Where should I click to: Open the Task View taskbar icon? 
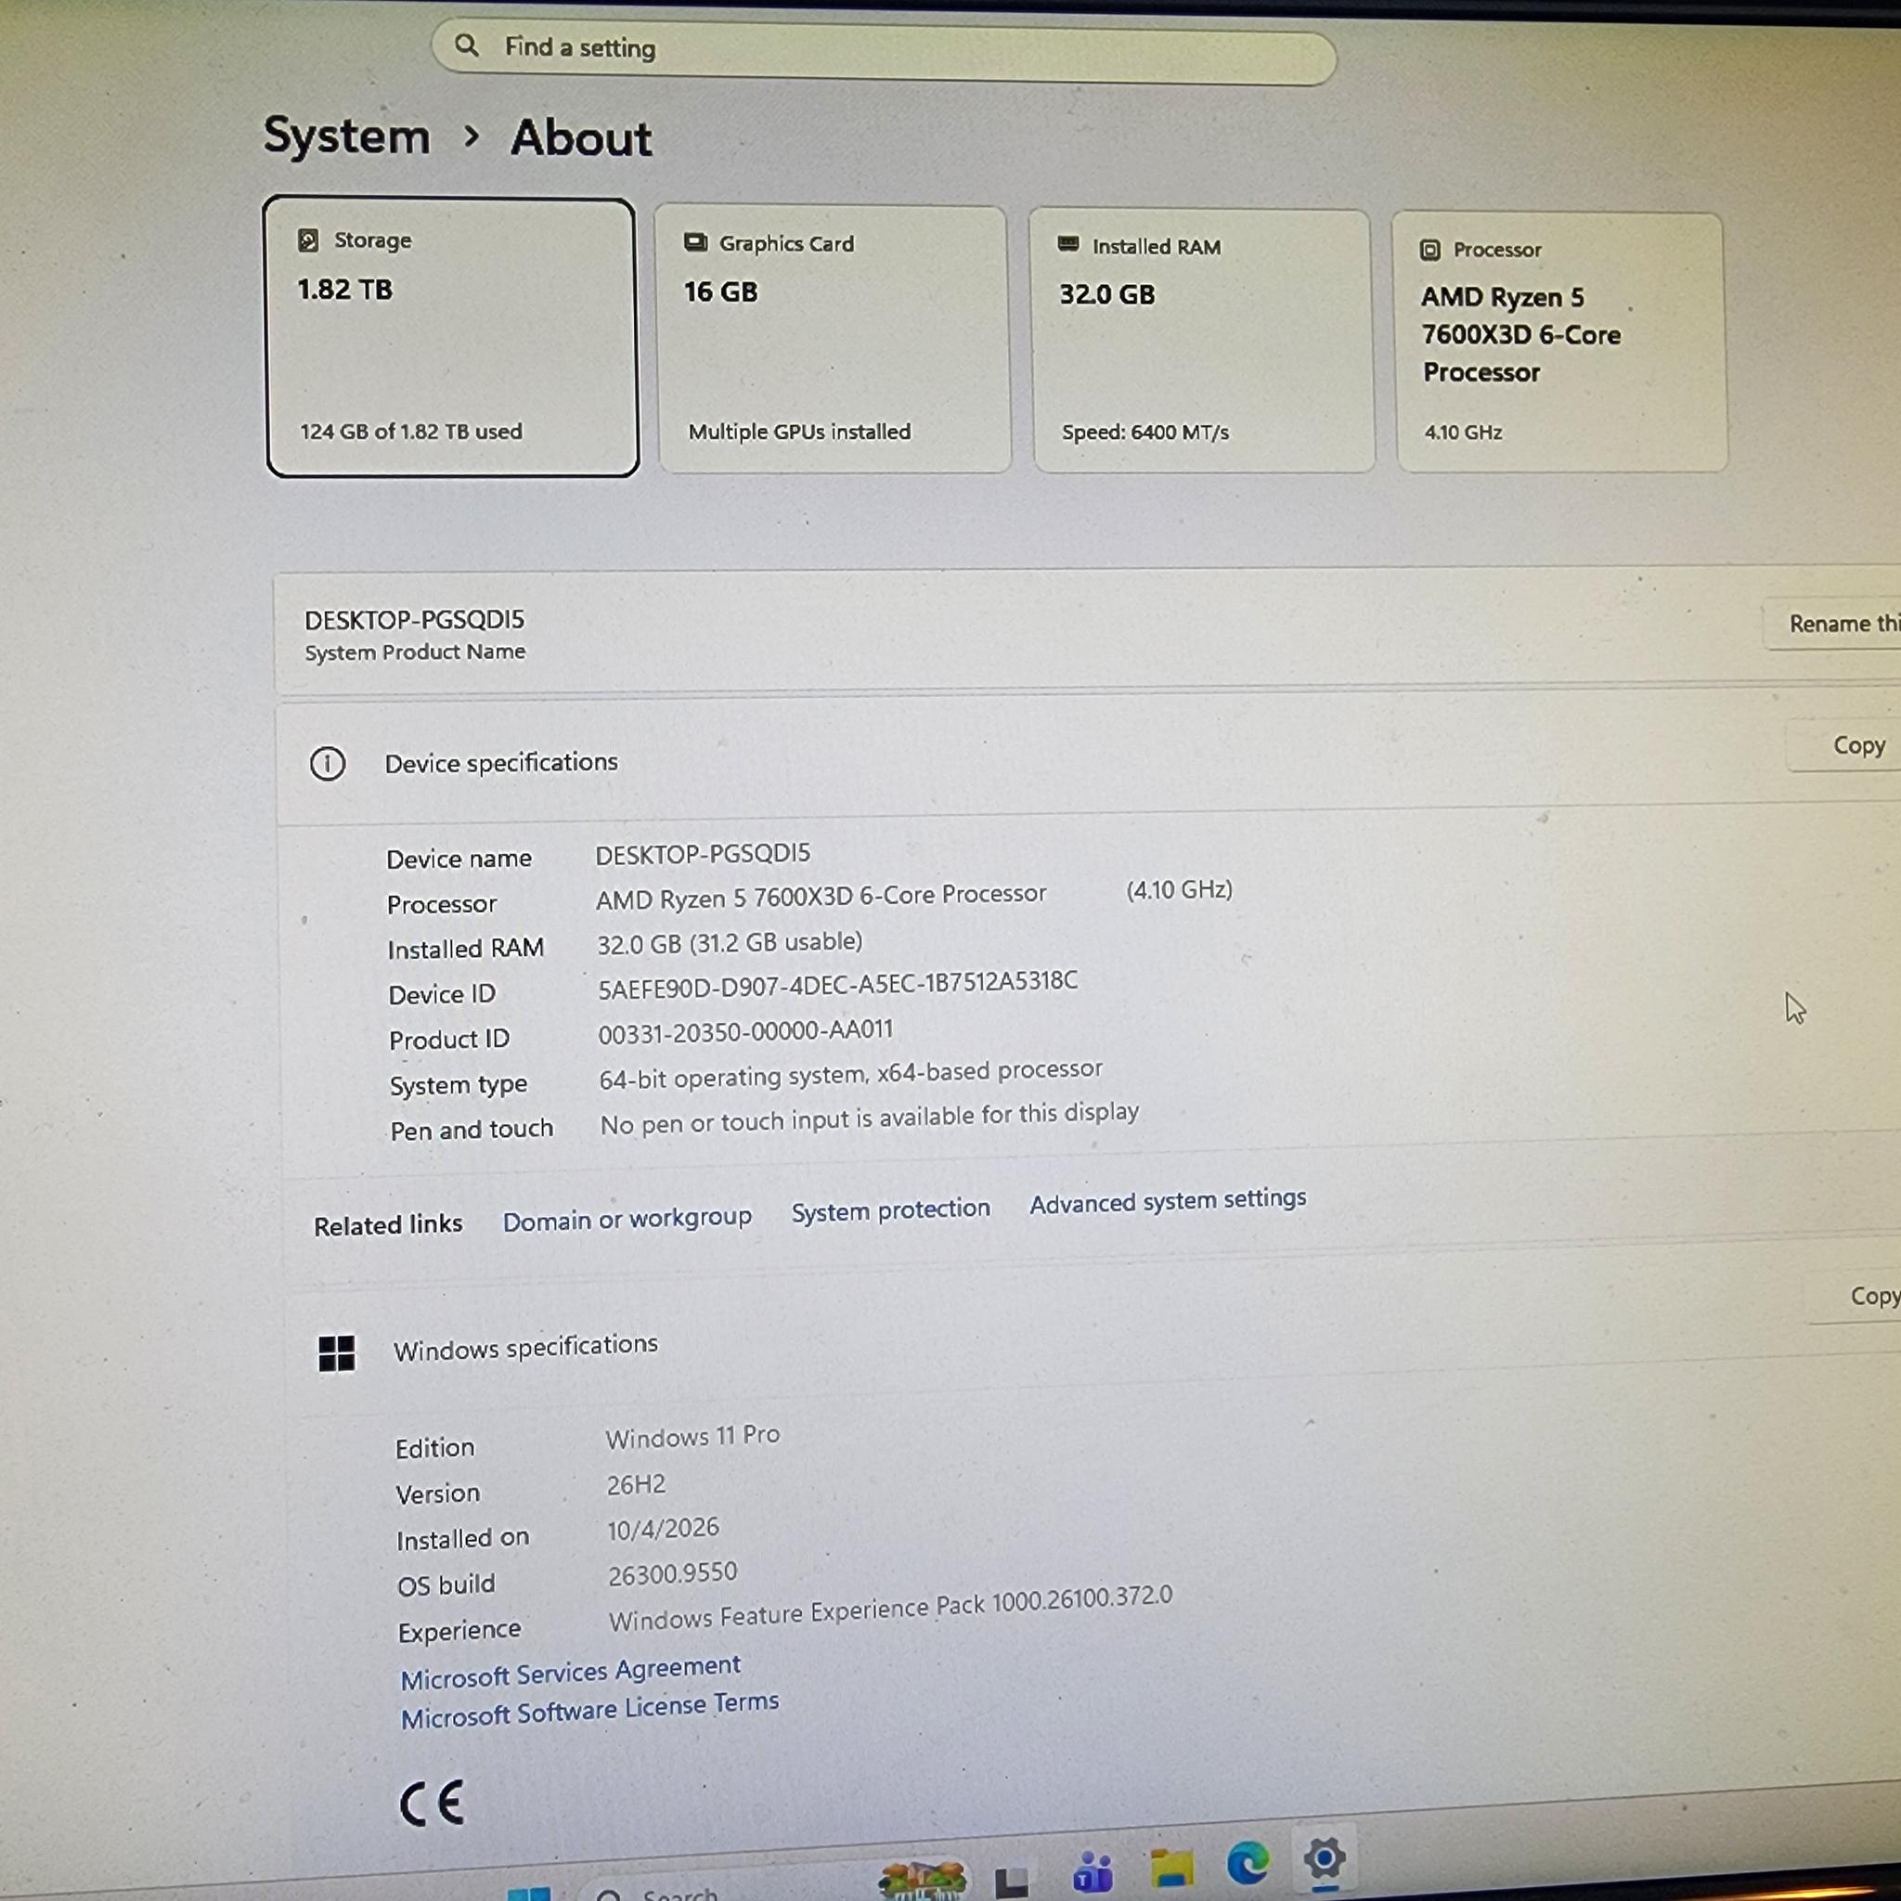tap(1012, 1882)
